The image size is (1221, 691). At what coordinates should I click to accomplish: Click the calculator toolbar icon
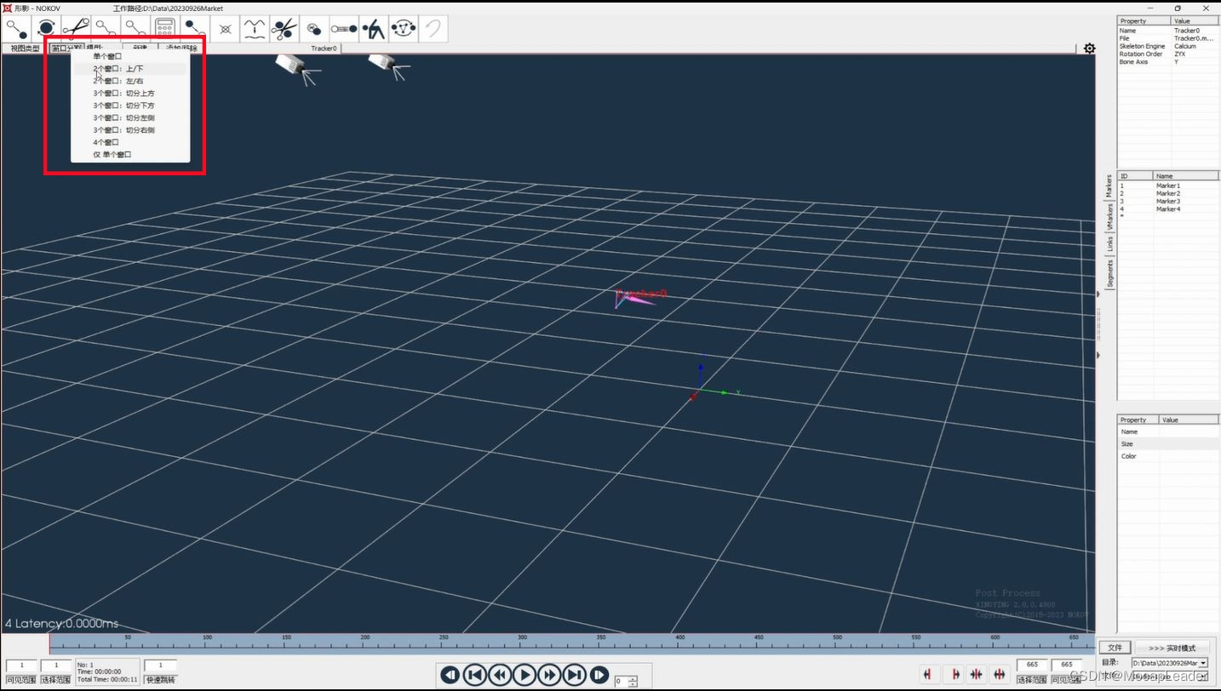tap(165, 28)
